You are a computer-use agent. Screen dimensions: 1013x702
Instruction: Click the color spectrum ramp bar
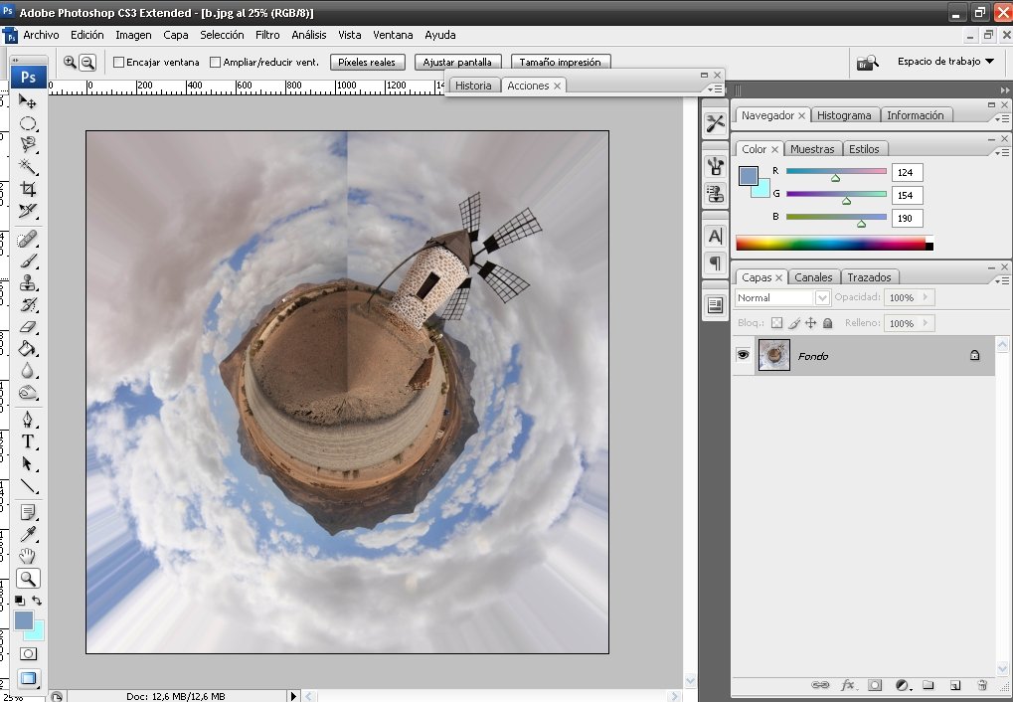(x=830, y=243)
